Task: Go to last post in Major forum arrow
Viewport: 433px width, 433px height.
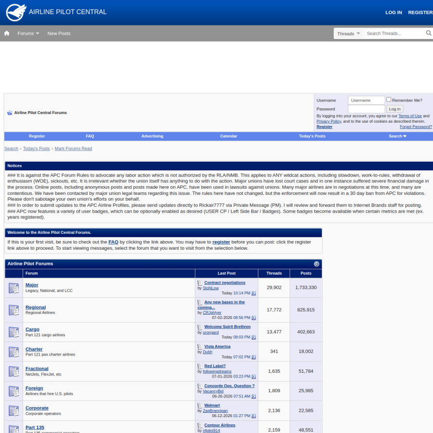Action: [254, 293]
